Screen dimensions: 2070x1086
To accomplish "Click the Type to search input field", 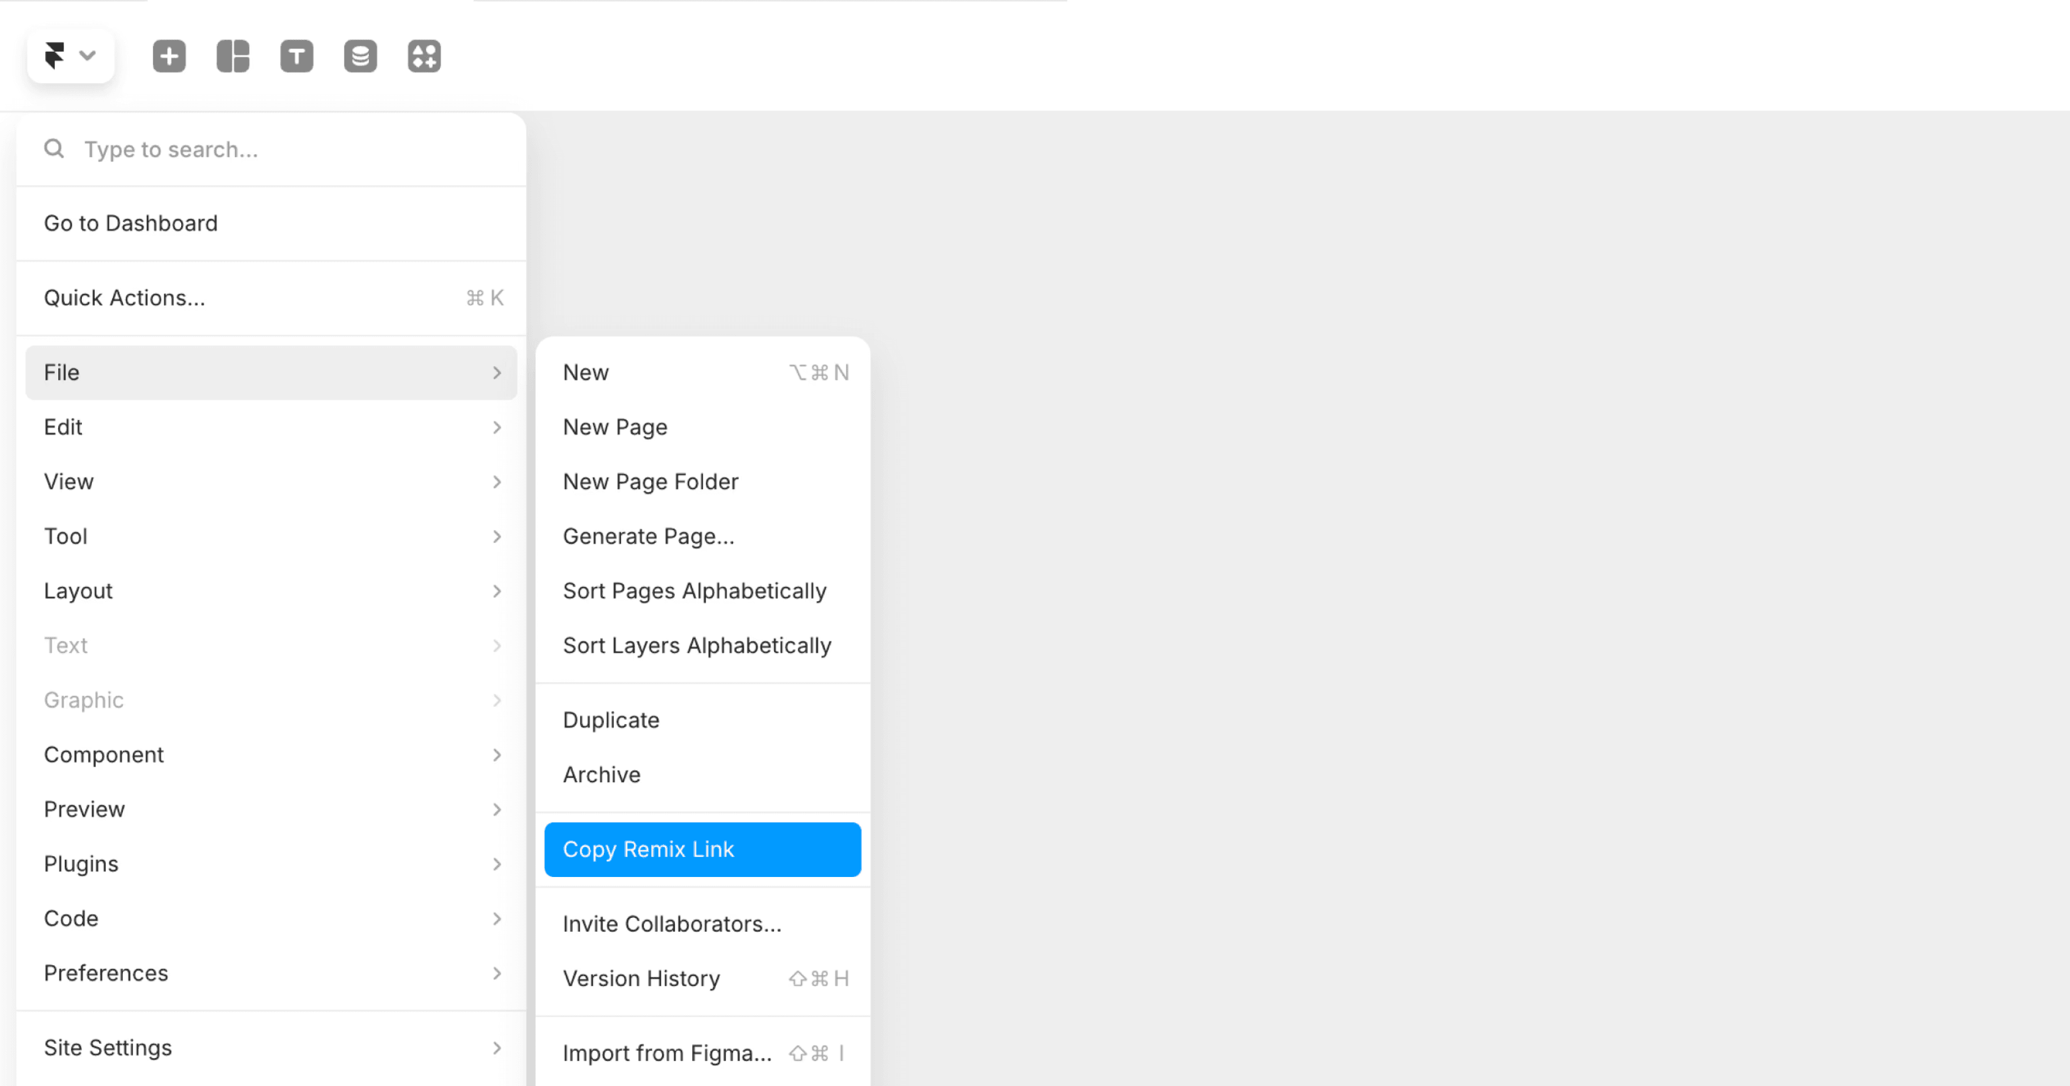I will [241, 149].
